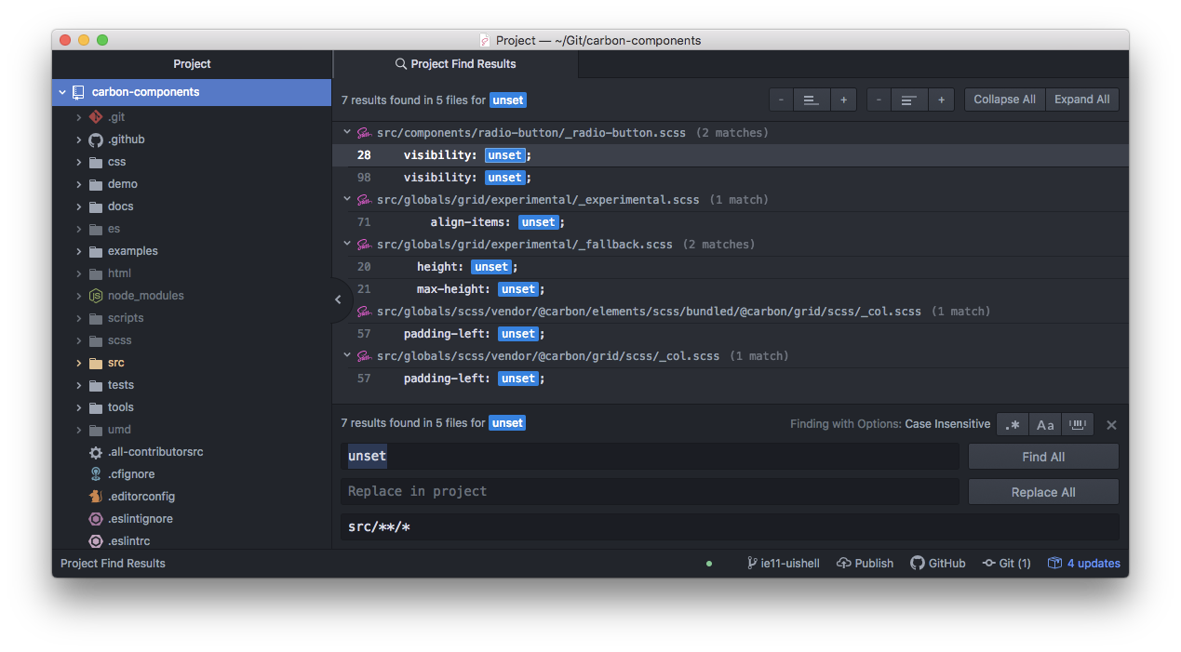Decrease leading context lines with first minus
Screen dimensions: 1181x652
782,100
